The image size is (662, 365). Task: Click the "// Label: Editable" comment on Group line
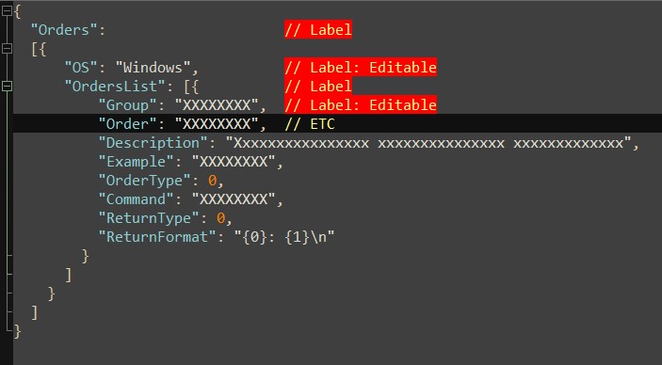tap(360, 105)
